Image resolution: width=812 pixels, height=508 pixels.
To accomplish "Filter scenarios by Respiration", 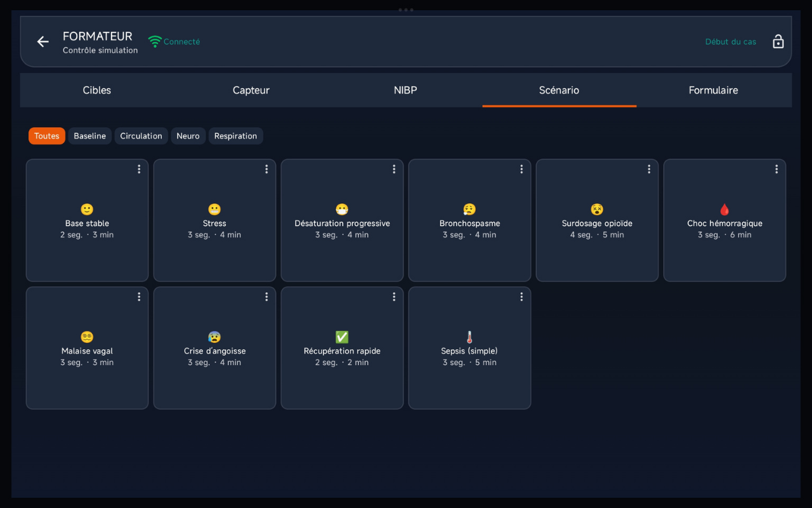I will pos(235,136).
